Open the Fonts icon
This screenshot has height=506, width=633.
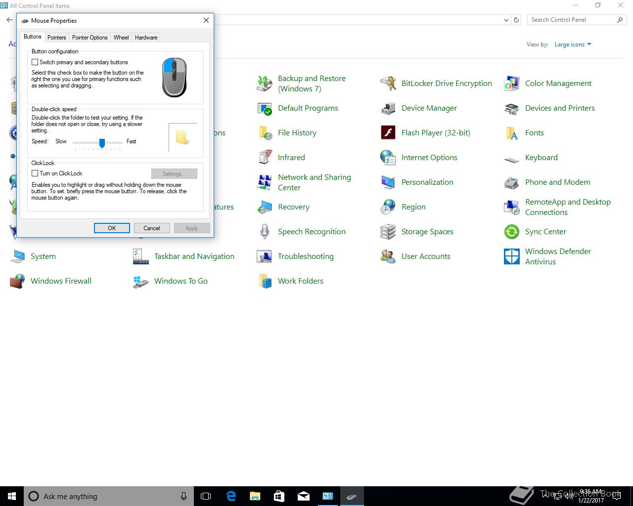pos(512,133)
